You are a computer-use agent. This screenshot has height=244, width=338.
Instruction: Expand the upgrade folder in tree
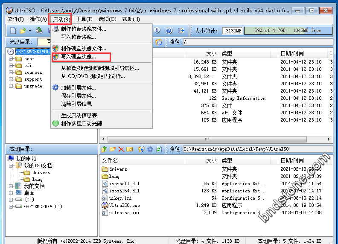click(x=11, y=86)
